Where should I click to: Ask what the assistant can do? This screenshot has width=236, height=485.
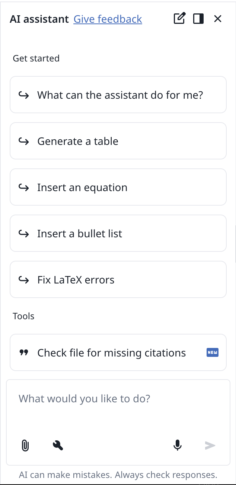pos(118,95)
